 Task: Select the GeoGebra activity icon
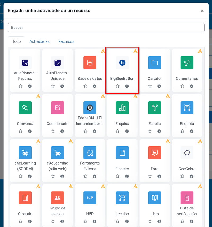pos(187,153)
